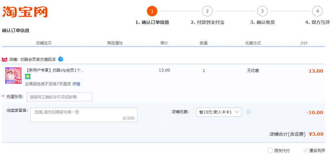The height and width of the screenshot is (154, 333).
Task: Click the message bubble icon beside the store discount
Action: coord(249,112)
